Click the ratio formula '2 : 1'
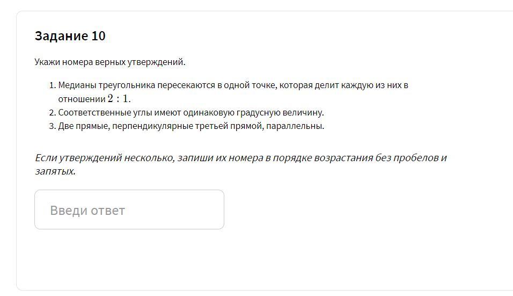The image size is (513, 296). pyautogui.click(x=119, y=98)
